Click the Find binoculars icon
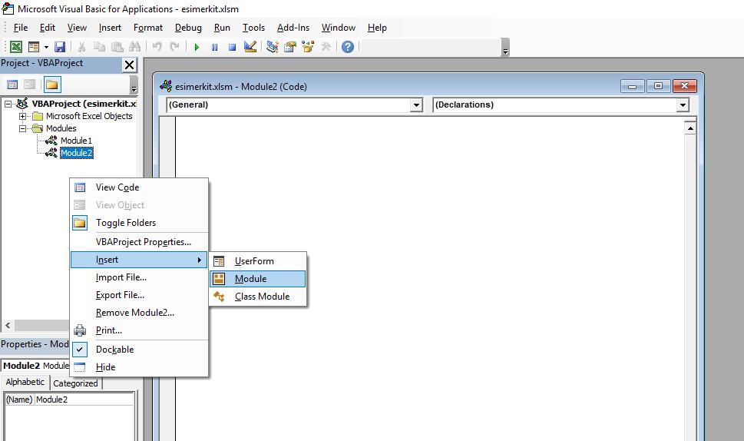744x441 pixels. 135,47
